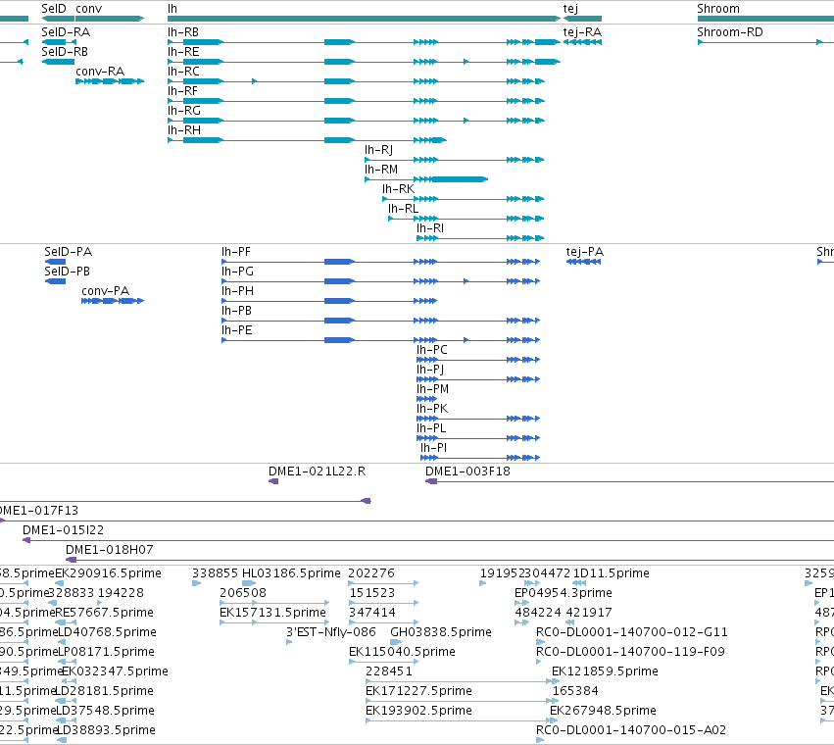Select the EK171227.5prime EST label
The height and width of the screenshot is (745, 834).
pos(418,692)
